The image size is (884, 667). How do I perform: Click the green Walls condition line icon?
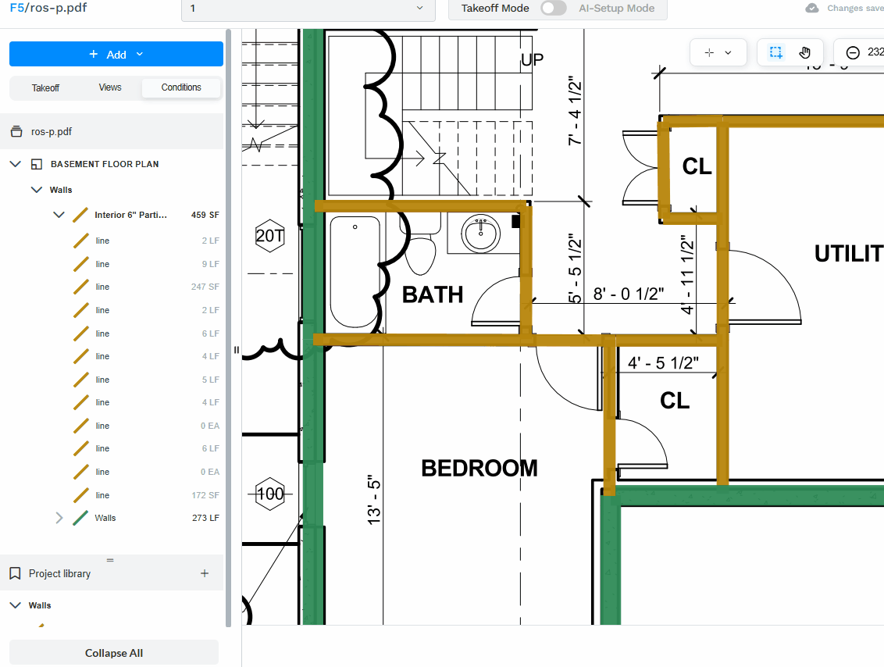click(x=80, y=518)
